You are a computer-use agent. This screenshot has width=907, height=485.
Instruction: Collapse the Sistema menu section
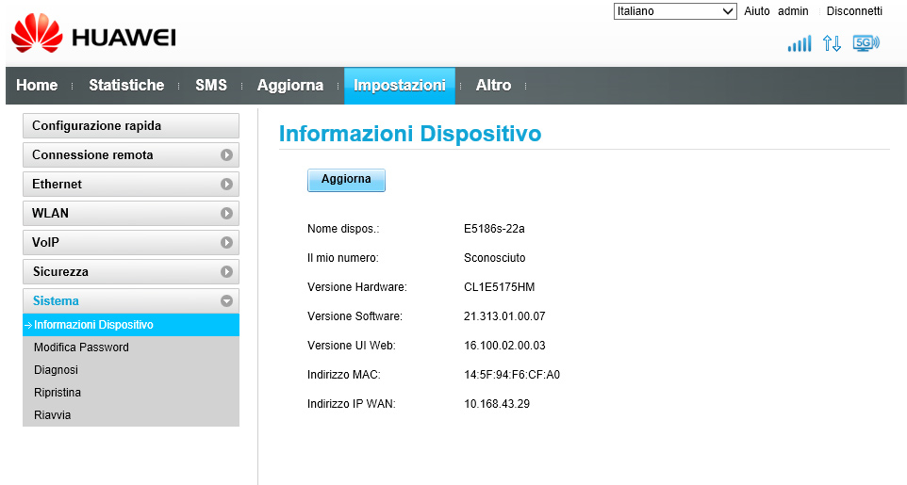pos(130,301)
